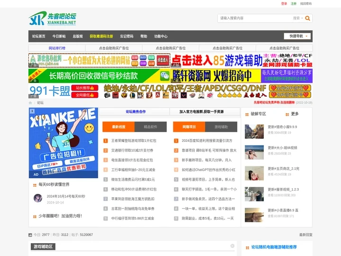Switch to the 游戏辅助 tab
The height and width of the screenshot is (256, 341).
tap(221, 127)
